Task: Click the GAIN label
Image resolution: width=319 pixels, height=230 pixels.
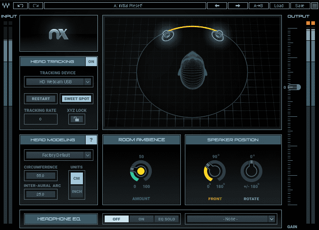Action: [292, 226]
